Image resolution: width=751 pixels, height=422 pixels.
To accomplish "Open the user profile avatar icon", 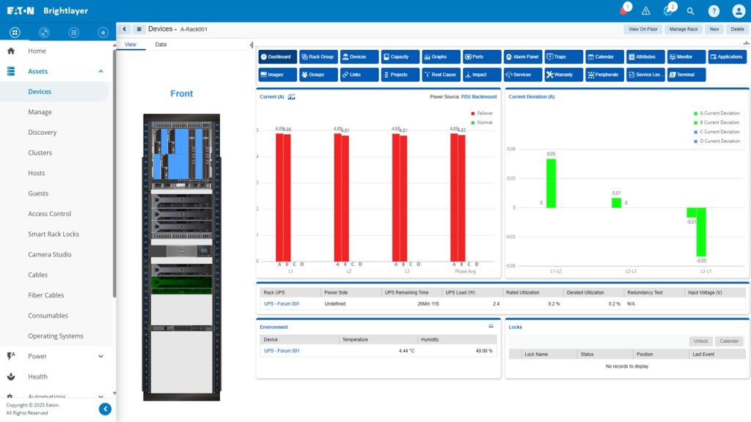I will pos(736,11).
